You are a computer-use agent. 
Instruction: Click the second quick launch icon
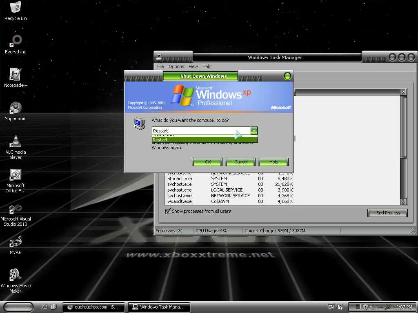(x=53, y=307)
